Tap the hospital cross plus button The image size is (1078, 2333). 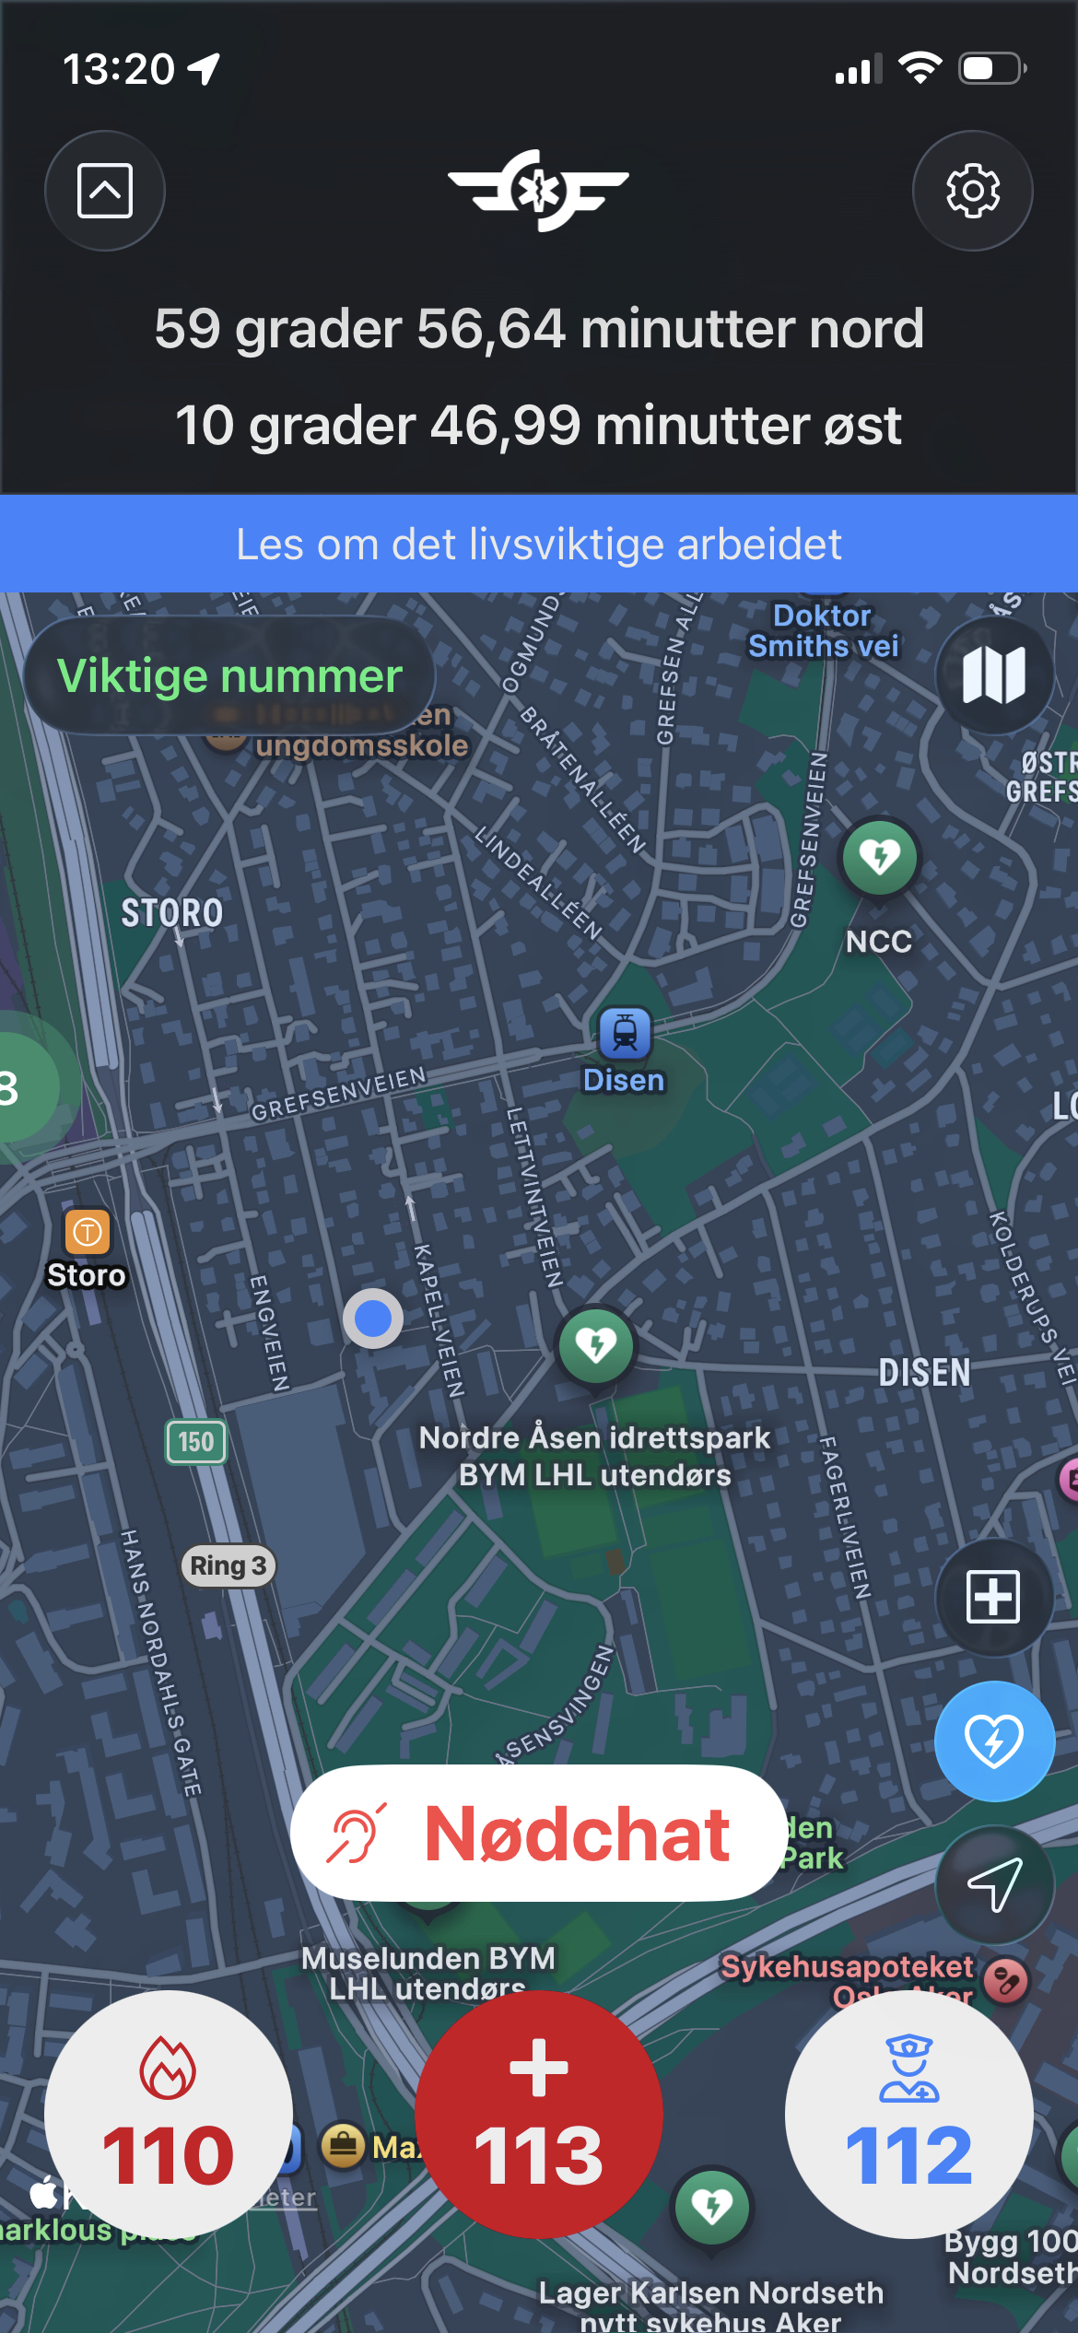pyautogui.click(x=994, y=1597)
